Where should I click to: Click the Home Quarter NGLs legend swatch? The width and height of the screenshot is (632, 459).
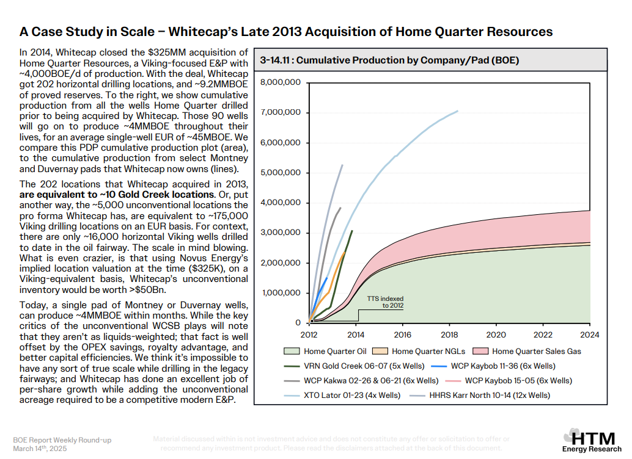click(x=380, y=351)
